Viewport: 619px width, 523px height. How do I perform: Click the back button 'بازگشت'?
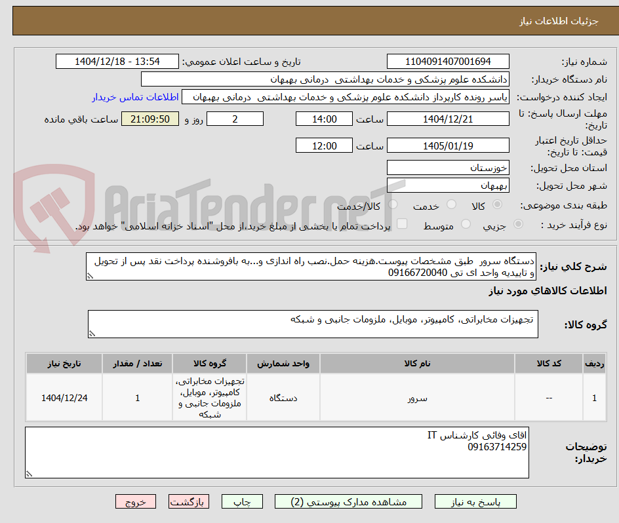[x=189, y=501]
